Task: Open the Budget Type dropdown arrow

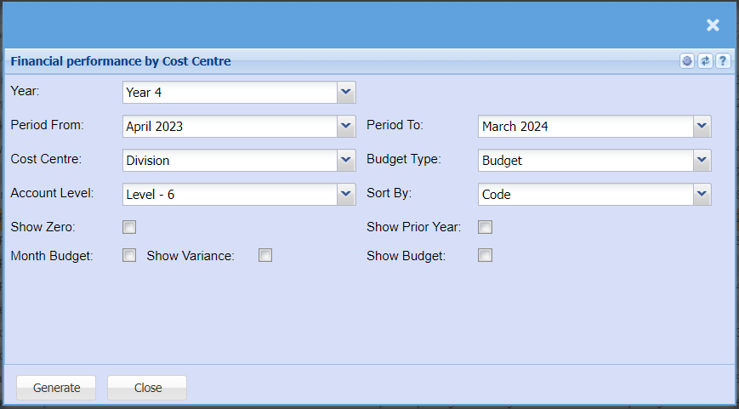Action: coord(702,160)
